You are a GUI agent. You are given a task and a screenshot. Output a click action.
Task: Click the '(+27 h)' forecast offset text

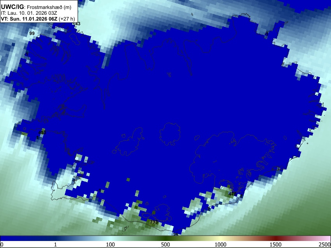(67, 19)
